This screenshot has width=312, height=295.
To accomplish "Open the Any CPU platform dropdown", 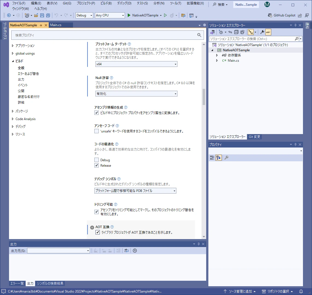I will pyautogui.click(x=110, y=15).
